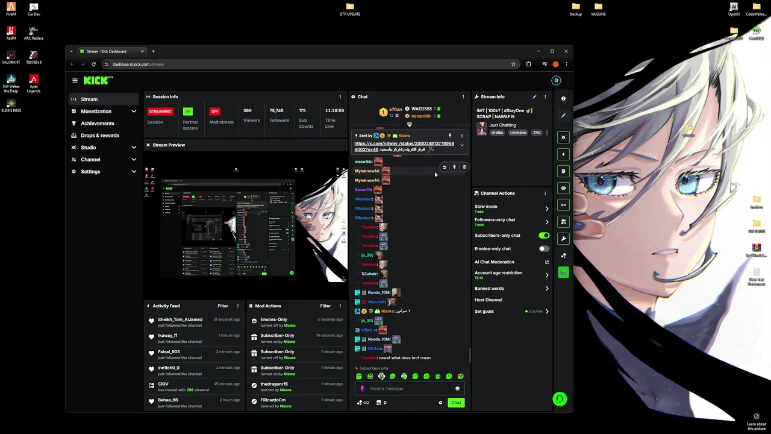Open the pinned x.com link
This screenshot has height=434, width=771.
(x=404, y=146)
